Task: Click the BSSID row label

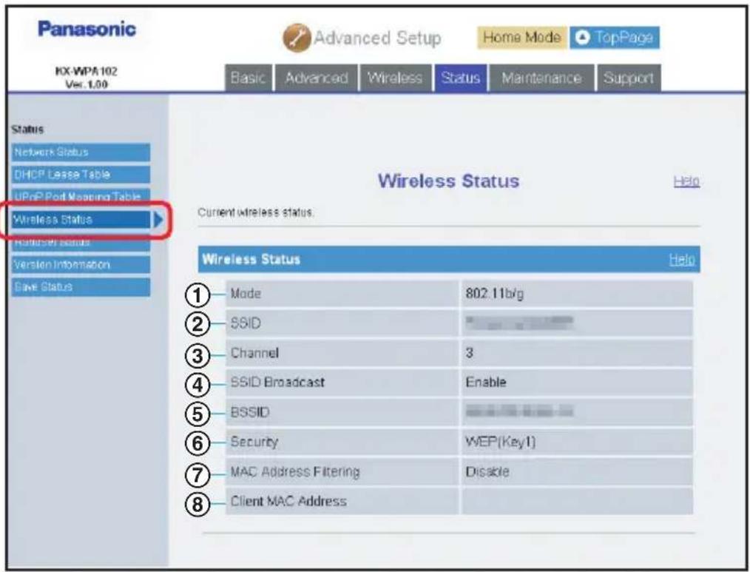Action: point(250,411)
